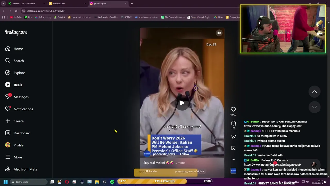Open the Getalink bookmark
Viewport: 330px width, 186px height.
tap(59, 17)
